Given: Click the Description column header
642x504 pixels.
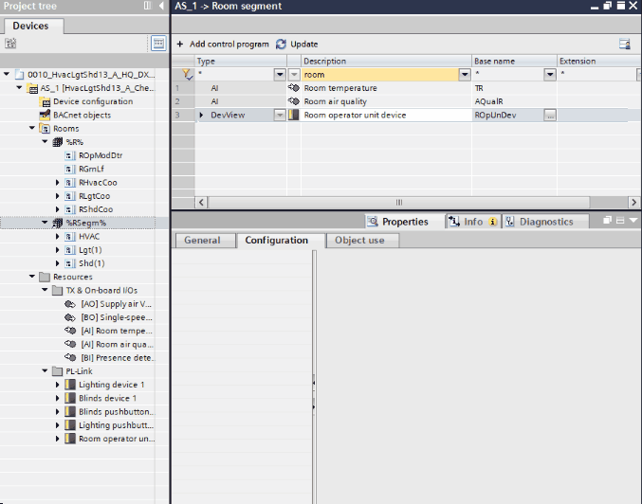Looking at the screenshot, I should [x=387, y=61].
